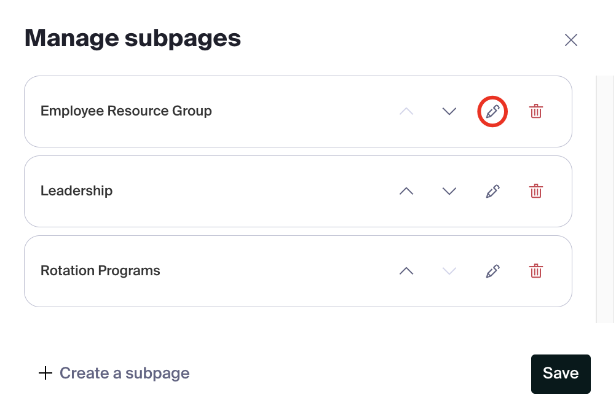Edit the Rotation Programs subpage
Image resolution: width=616 pixels, height=419 pixels.
492,271
